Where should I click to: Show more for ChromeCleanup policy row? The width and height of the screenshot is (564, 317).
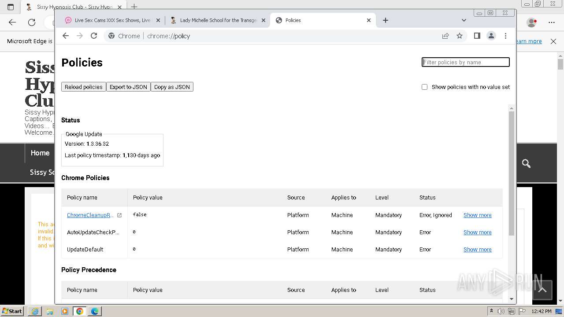(477, 215)
